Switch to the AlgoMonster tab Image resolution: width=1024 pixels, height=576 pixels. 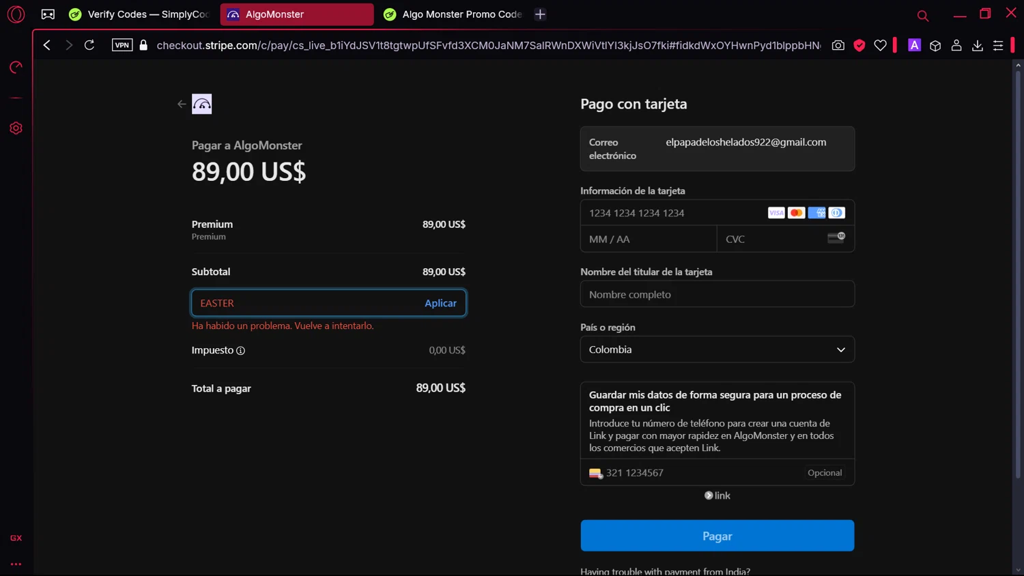pyautogui.click(x=297, y=14)
